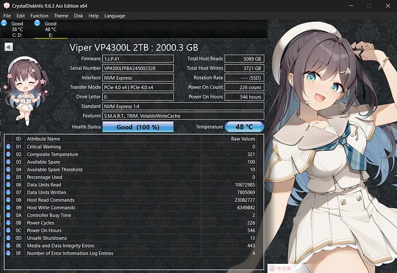Viewport: 397px width, 273px height.
Task: Click the CrystalDiskInfo app icon in title bar
Action: [x=6, y=6]
